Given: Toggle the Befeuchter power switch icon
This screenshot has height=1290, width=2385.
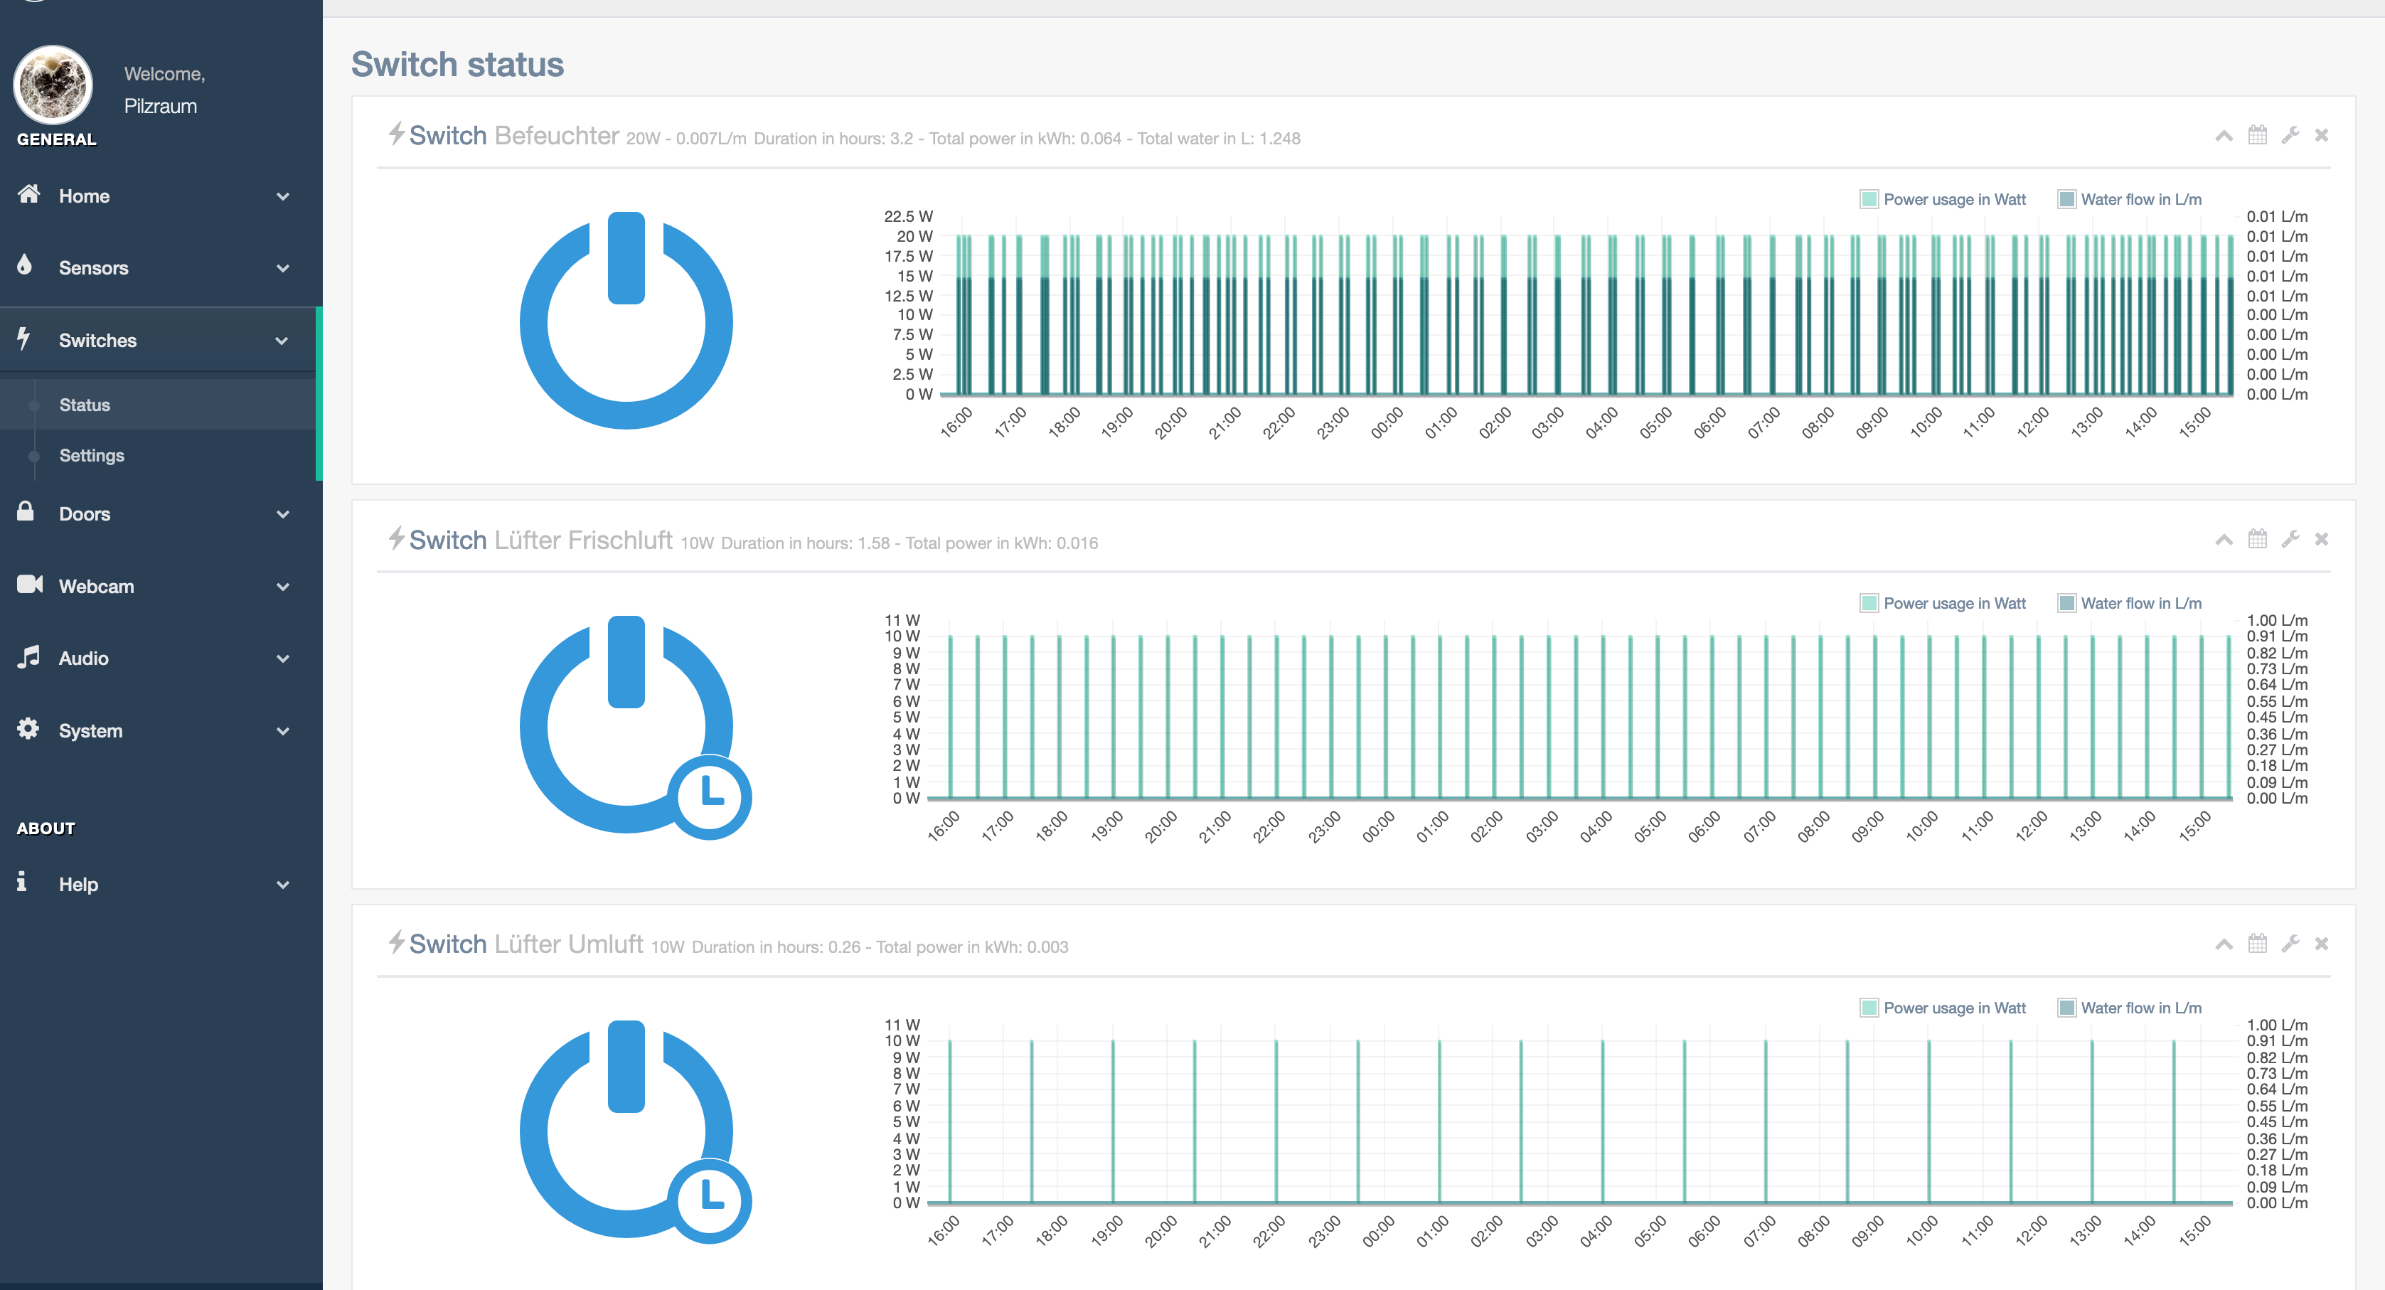Looking at the screenshot, I should click(x=626, y=321).
